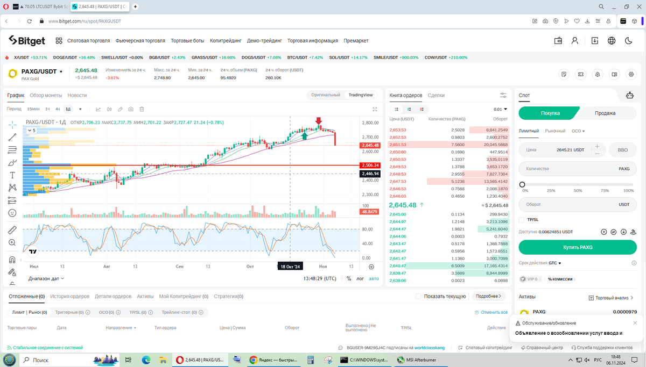Open the emoji icons tool
The image size is (646, 367).
12,213
